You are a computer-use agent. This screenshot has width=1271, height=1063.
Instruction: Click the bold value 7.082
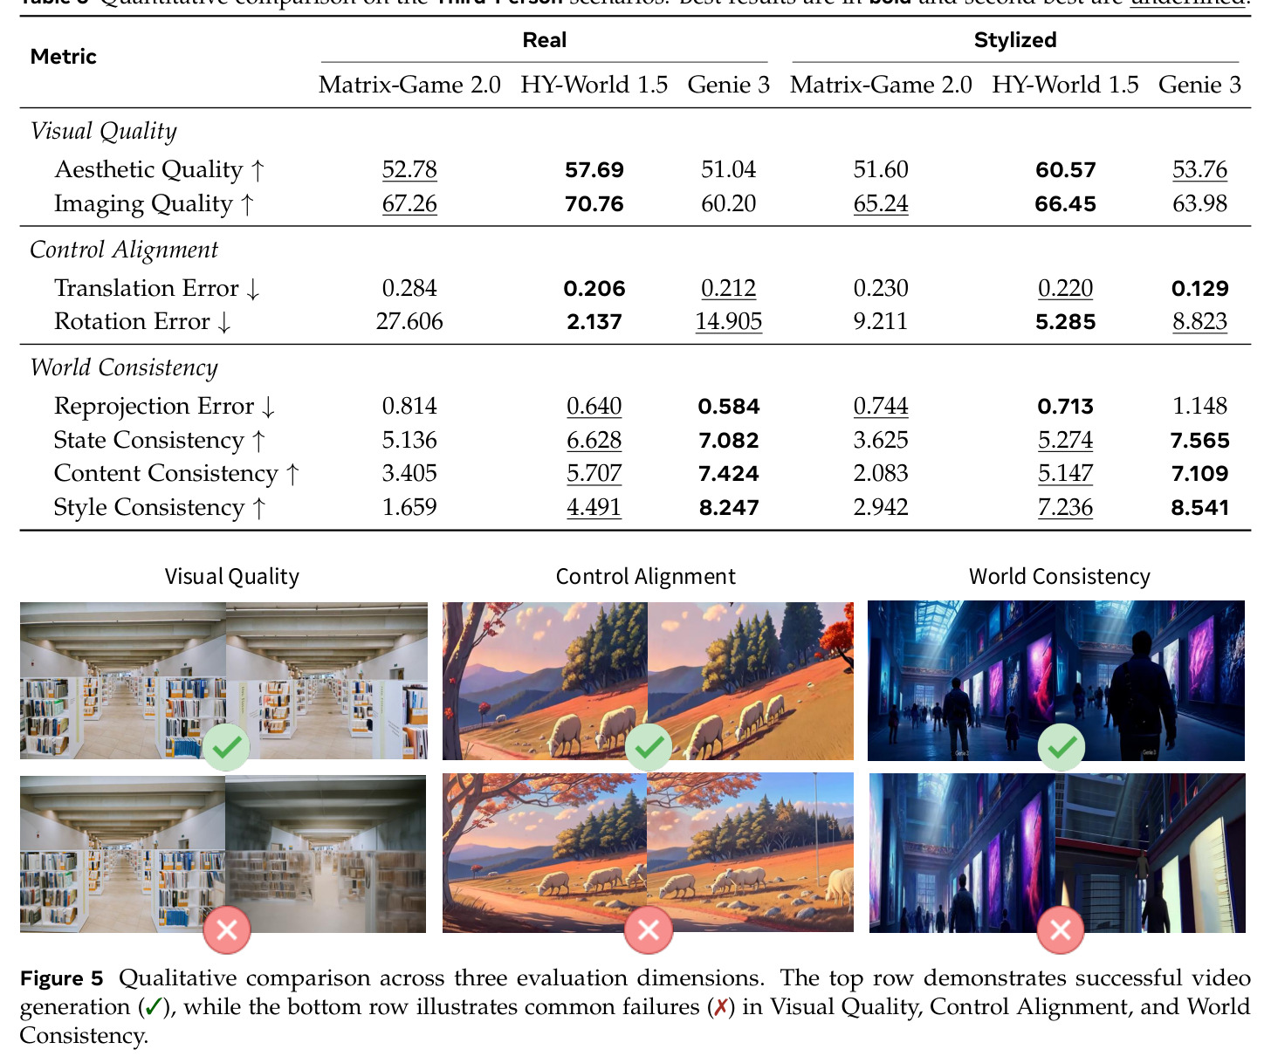tap(729, 440)
